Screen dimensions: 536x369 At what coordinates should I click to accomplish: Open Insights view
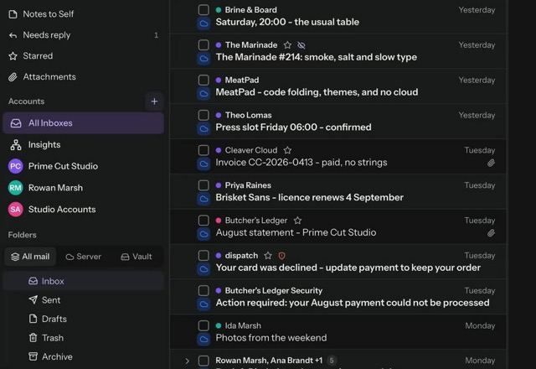[84, 145]
